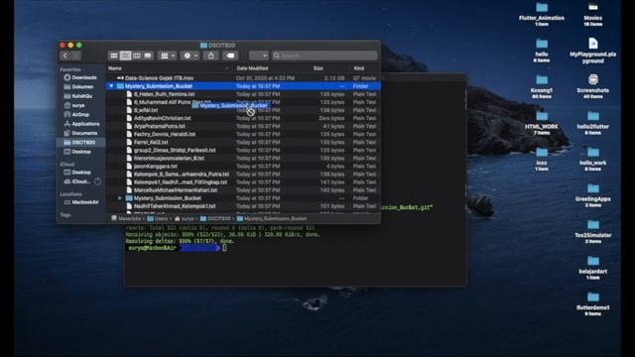Click Mystery_Submission_Bucket in Finder path bar
635x357 pixels.
click(x=272, y=218)
